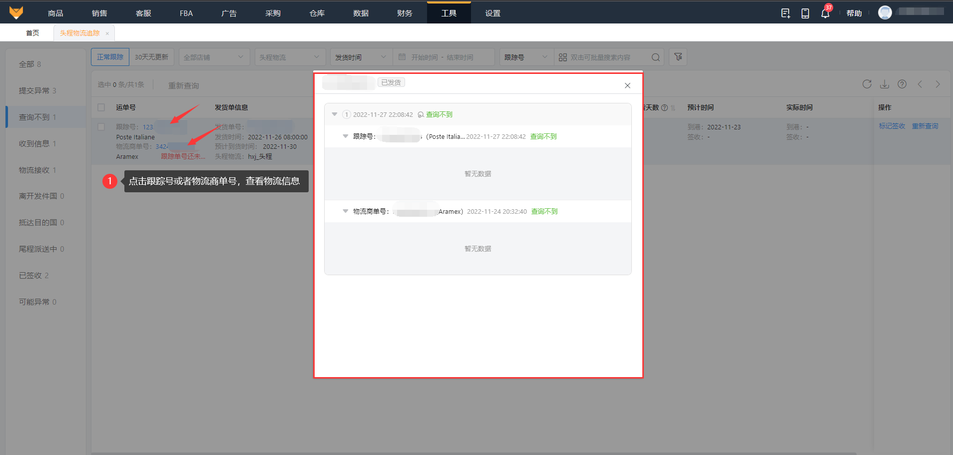Collapse the 2022-11-27 22:08:42 record
This screenshot has height=455, width=953.
point(335,114)
